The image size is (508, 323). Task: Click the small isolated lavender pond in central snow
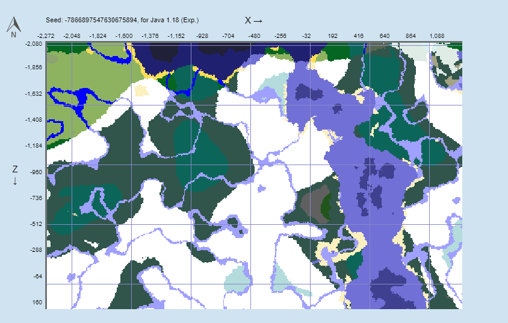(262, 189)
